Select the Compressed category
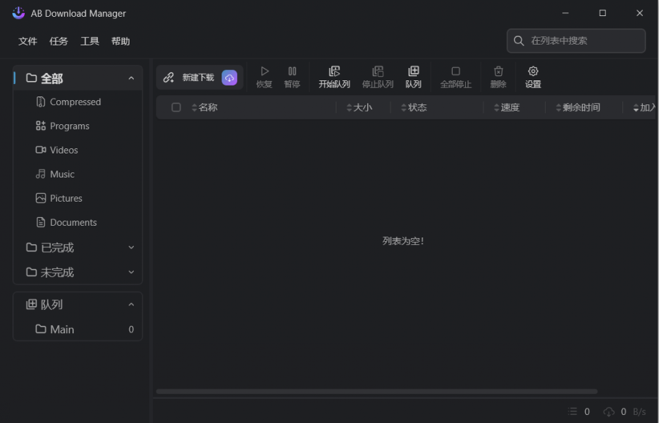This screenshot has width=659, height=423. [75, 102]
